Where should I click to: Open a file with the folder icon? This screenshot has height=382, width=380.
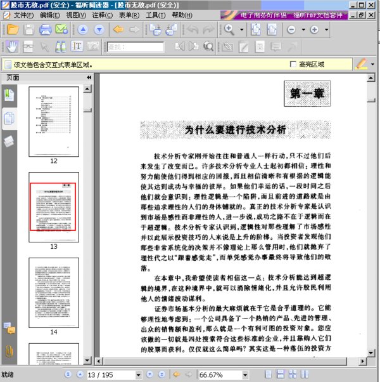click(13, 30)
